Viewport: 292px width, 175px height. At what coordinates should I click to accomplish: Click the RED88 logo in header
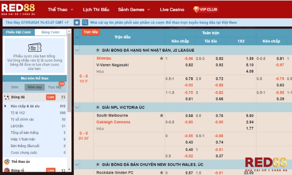[18, 9]
